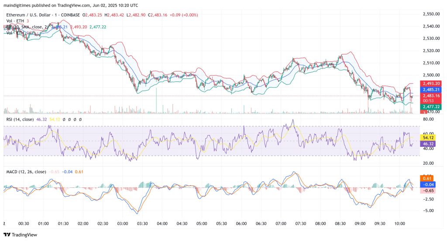Click the tall green volume spike near 03:50

[156, 102]
